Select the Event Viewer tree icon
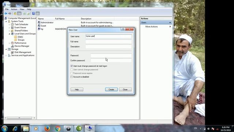 coord(12,27)
